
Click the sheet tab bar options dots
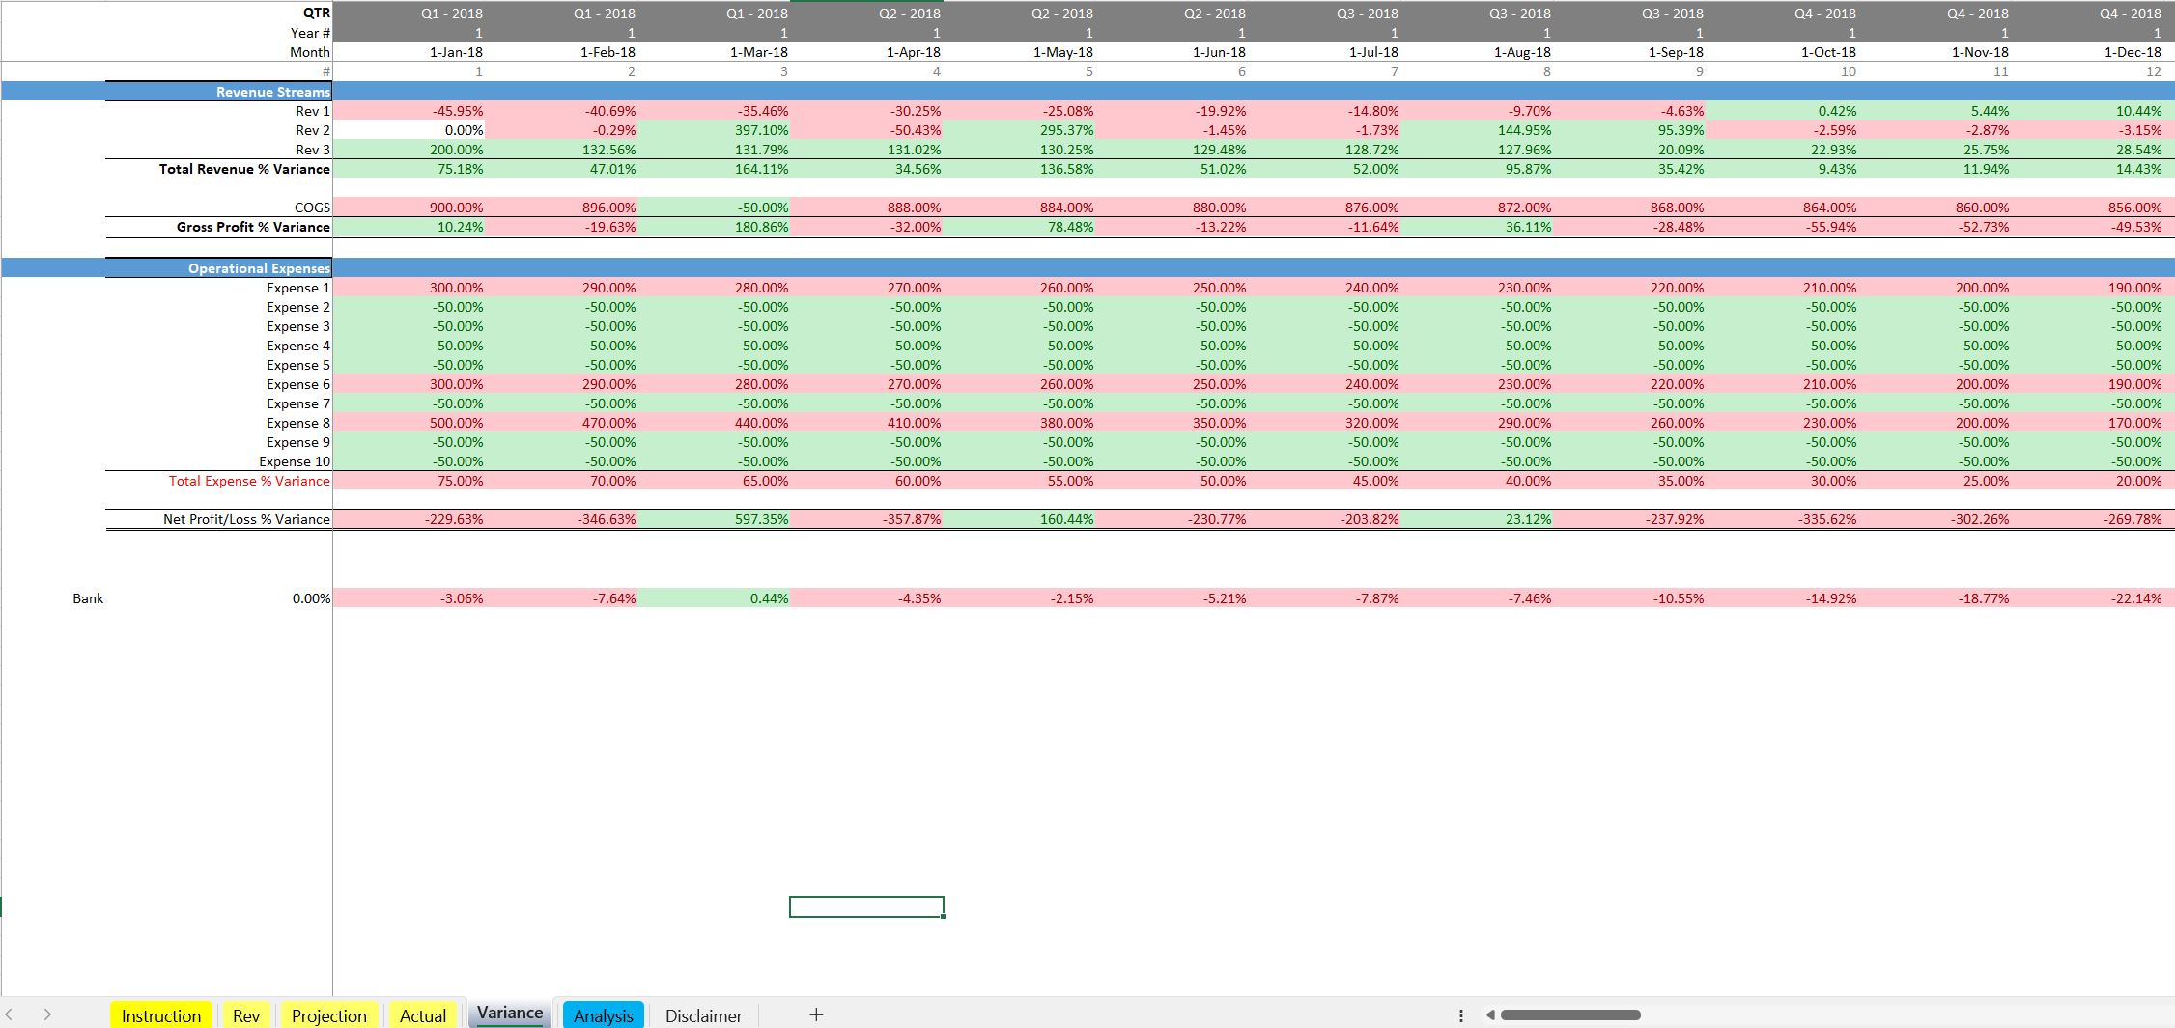[1460, 1015]
